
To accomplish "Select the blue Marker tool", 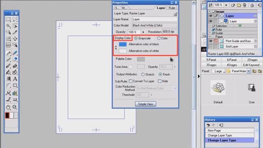I will [15, 53].
